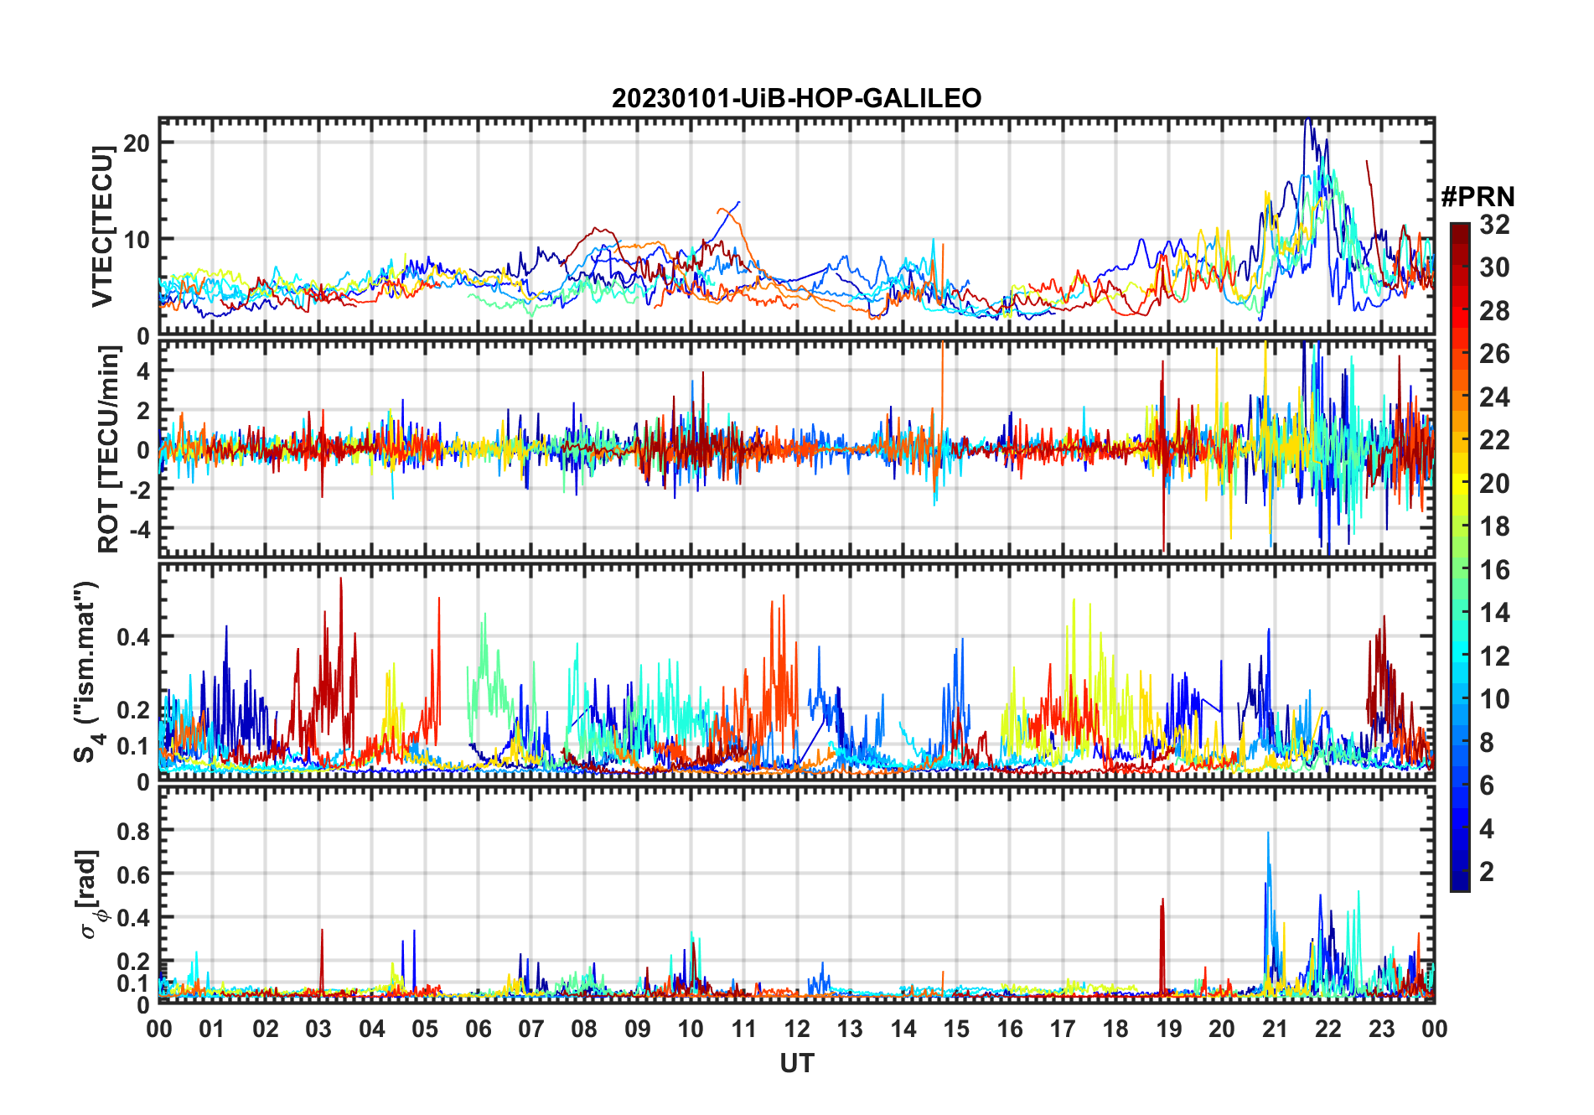The image size is (1594, 1115).
Task: Click the sigma phi [rad] y-axis label
Action: click(90, 895)
